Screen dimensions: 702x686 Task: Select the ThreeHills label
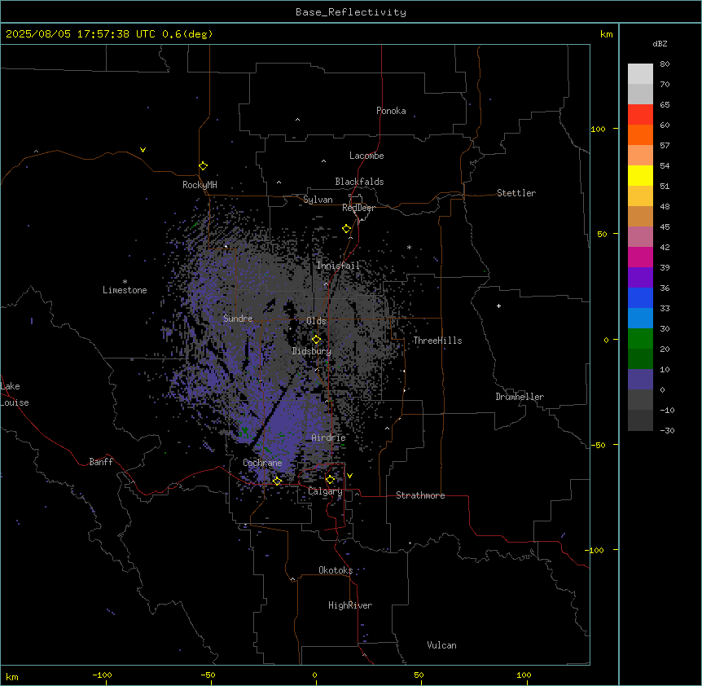click(437, 341)
